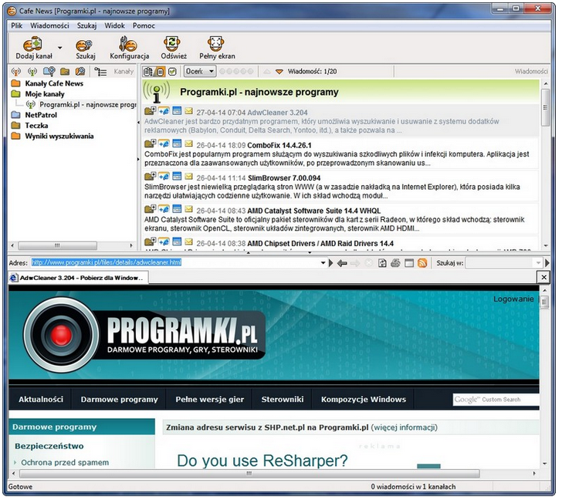The height and width of the screenshot is (500, 562).
Task: Go to previous message gray arrow
Action: 266,72
